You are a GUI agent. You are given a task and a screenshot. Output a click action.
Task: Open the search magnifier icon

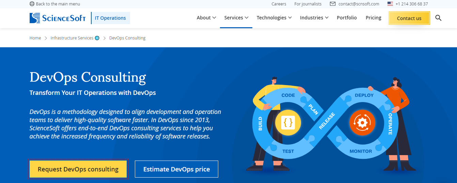(x=438, y=18)
